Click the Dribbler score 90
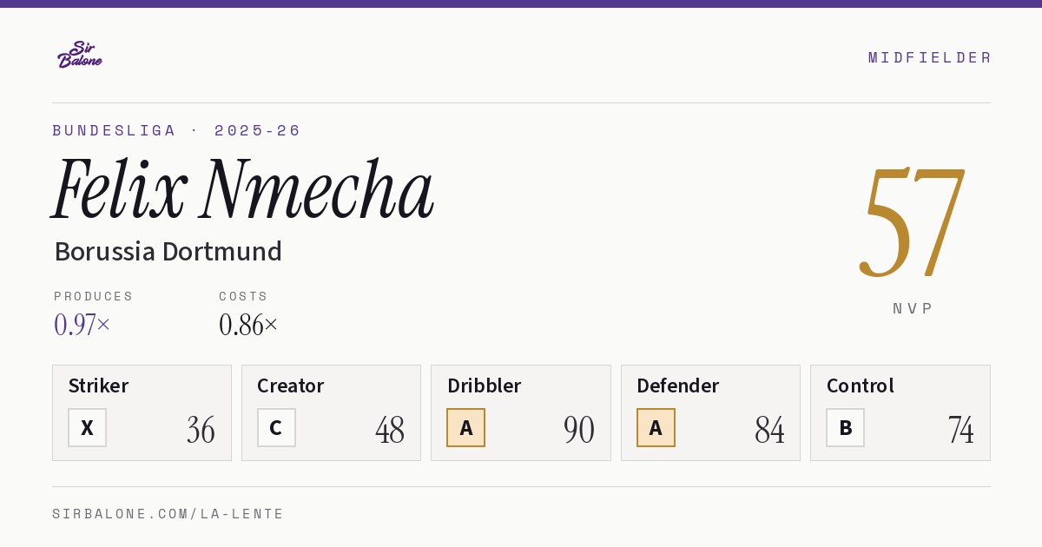This screenshot has width=1042, height=547. point(579,430)
